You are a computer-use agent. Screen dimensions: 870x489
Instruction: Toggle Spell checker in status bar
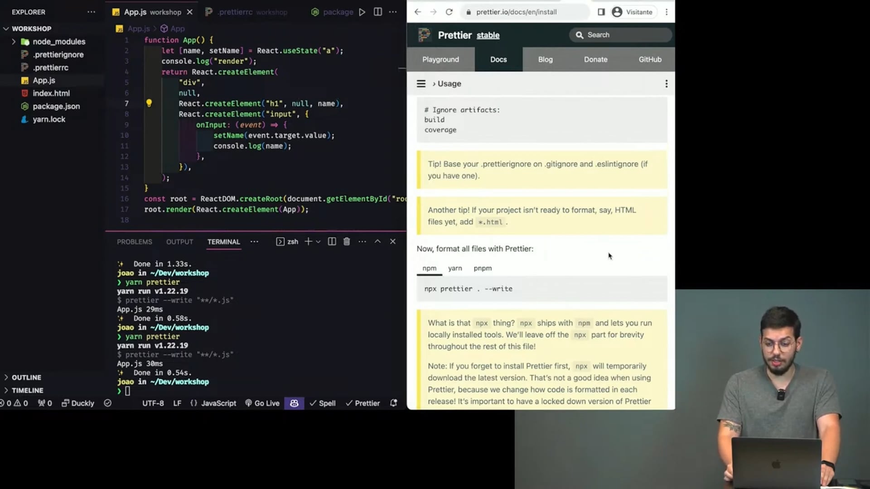point(323,403)
